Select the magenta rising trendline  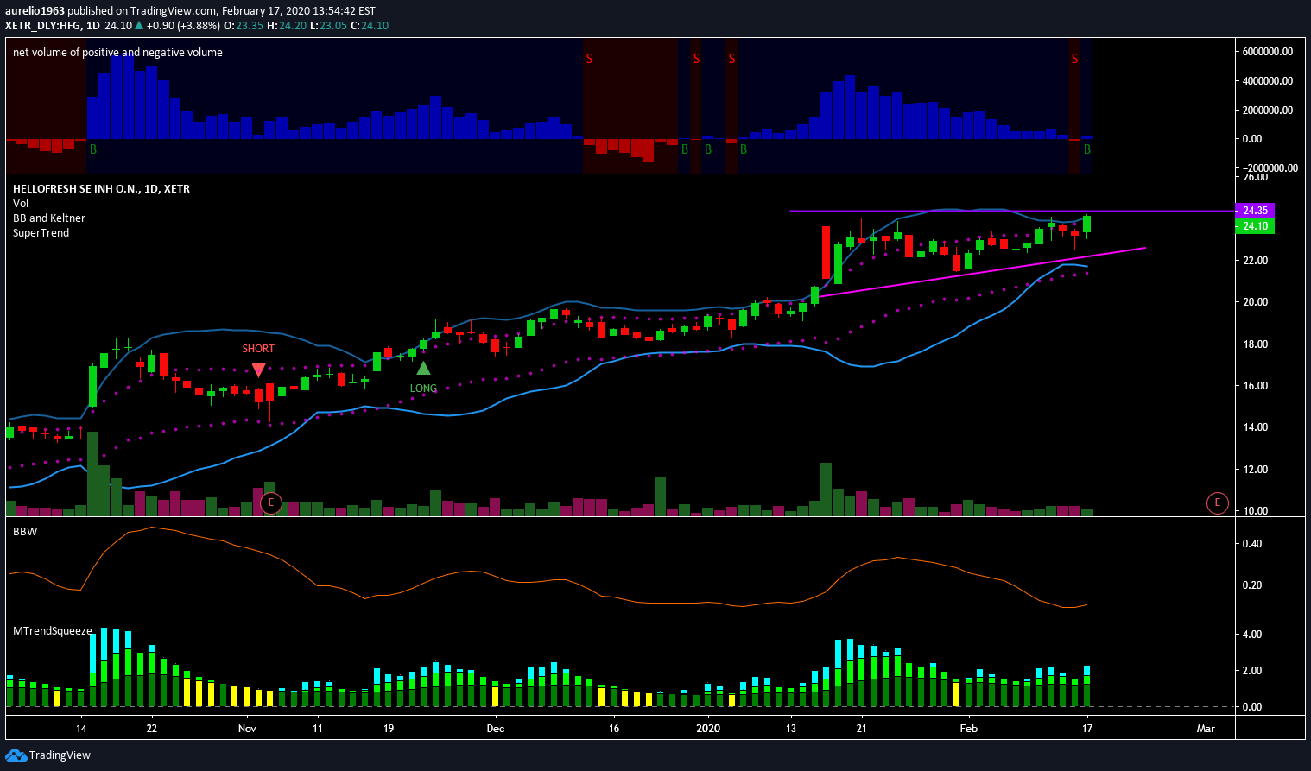[982, 272]
